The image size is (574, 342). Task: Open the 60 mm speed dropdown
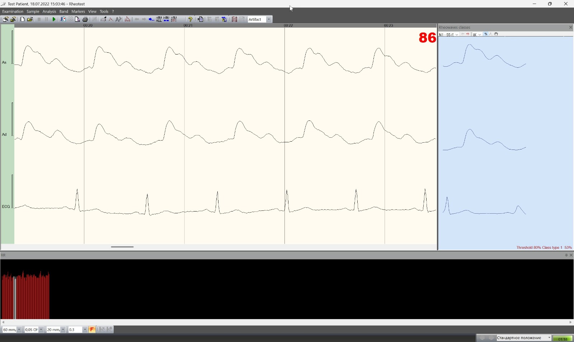[x=19, y=329]
